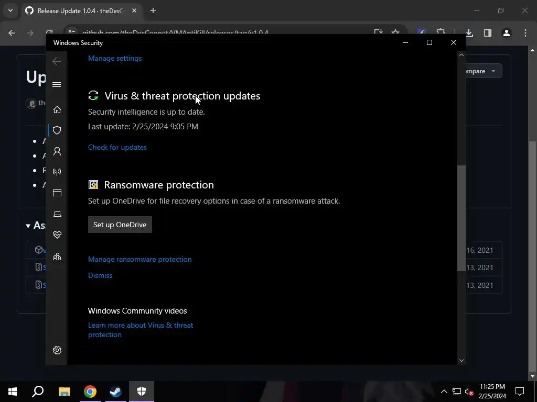Close the Release Update 1.0.4 tab
Viewport: 537px width, 402px height.
[134, 10]
